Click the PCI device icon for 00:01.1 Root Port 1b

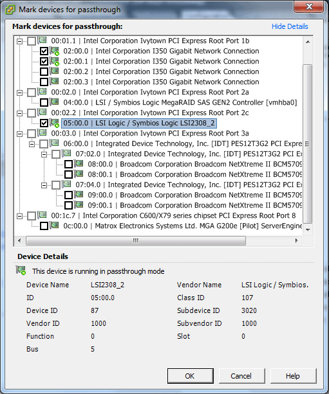[42, 40]
